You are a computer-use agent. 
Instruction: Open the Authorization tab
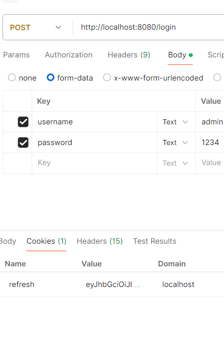pos(68,55)
